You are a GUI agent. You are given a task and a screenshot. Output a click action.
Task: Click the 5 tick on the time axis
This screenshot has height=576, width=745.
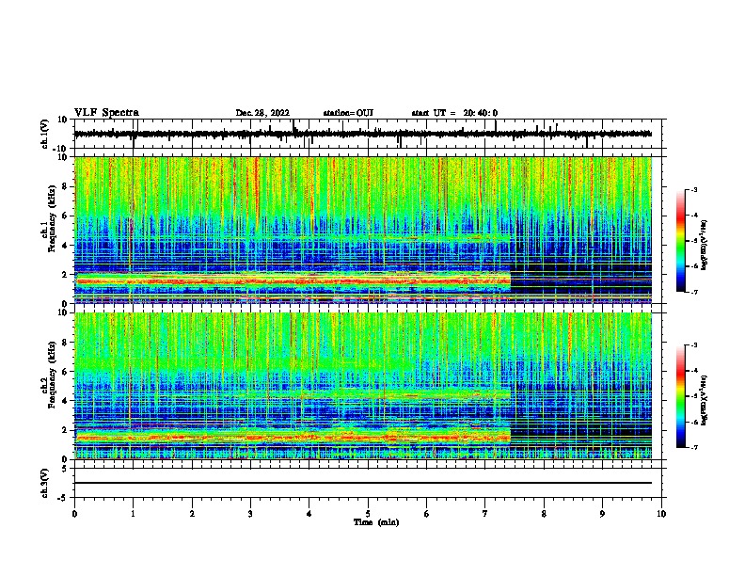tap(368, 514)
